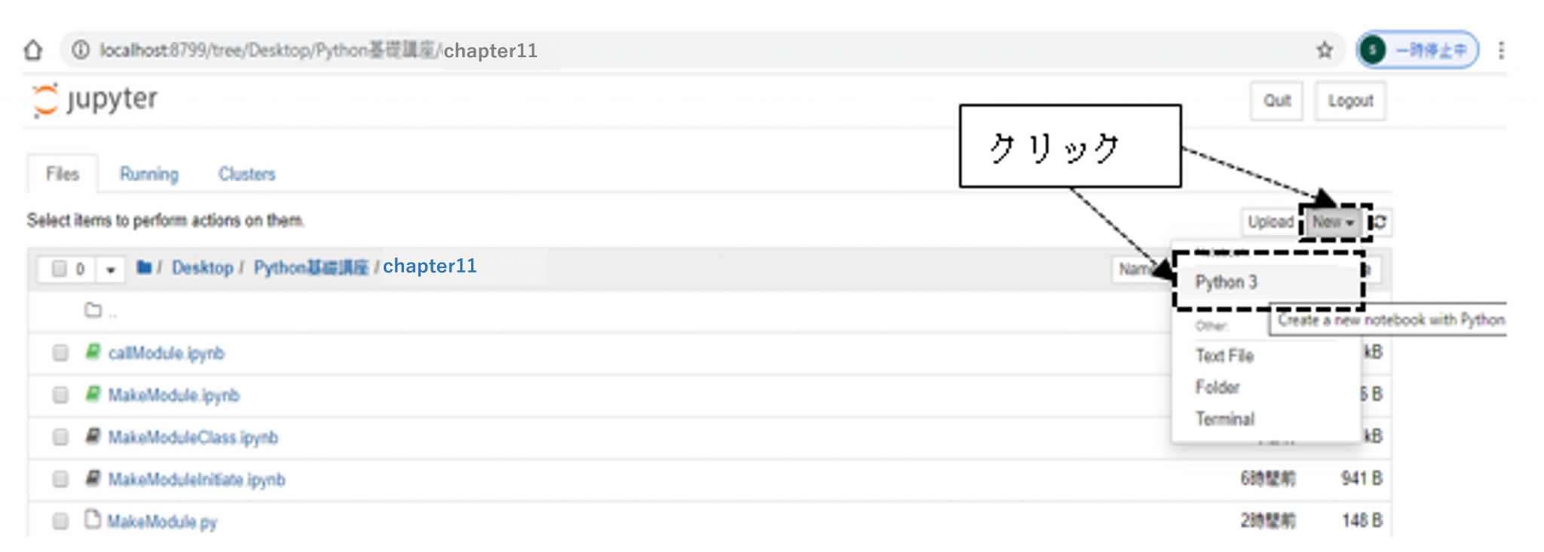This screenshot has height=552, width=1544.
Task: Open the browser three-dot menu
Action: (1501, 50)
